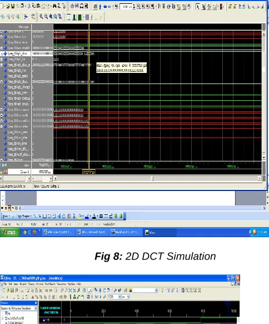Open the File menu in Xilinx ISE
Viewport: 269px width, 324px height.
pos(5,284)
